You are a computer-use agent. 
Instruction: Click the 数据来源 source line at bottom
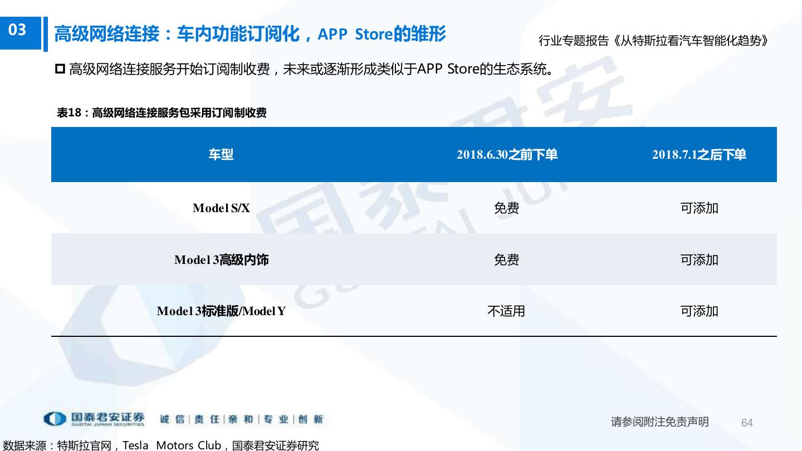[162, 445]
